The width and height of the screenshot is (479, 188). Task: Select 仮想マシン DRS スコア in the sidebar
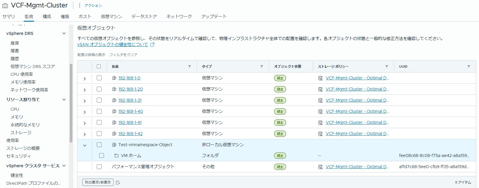tap(33, 66)
